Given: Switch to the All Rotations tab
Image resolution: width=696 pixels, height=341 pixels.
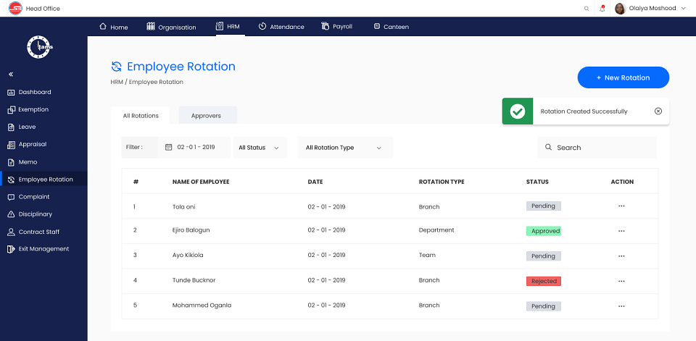Looking at the screenshot, I should [x=140, y=115].
